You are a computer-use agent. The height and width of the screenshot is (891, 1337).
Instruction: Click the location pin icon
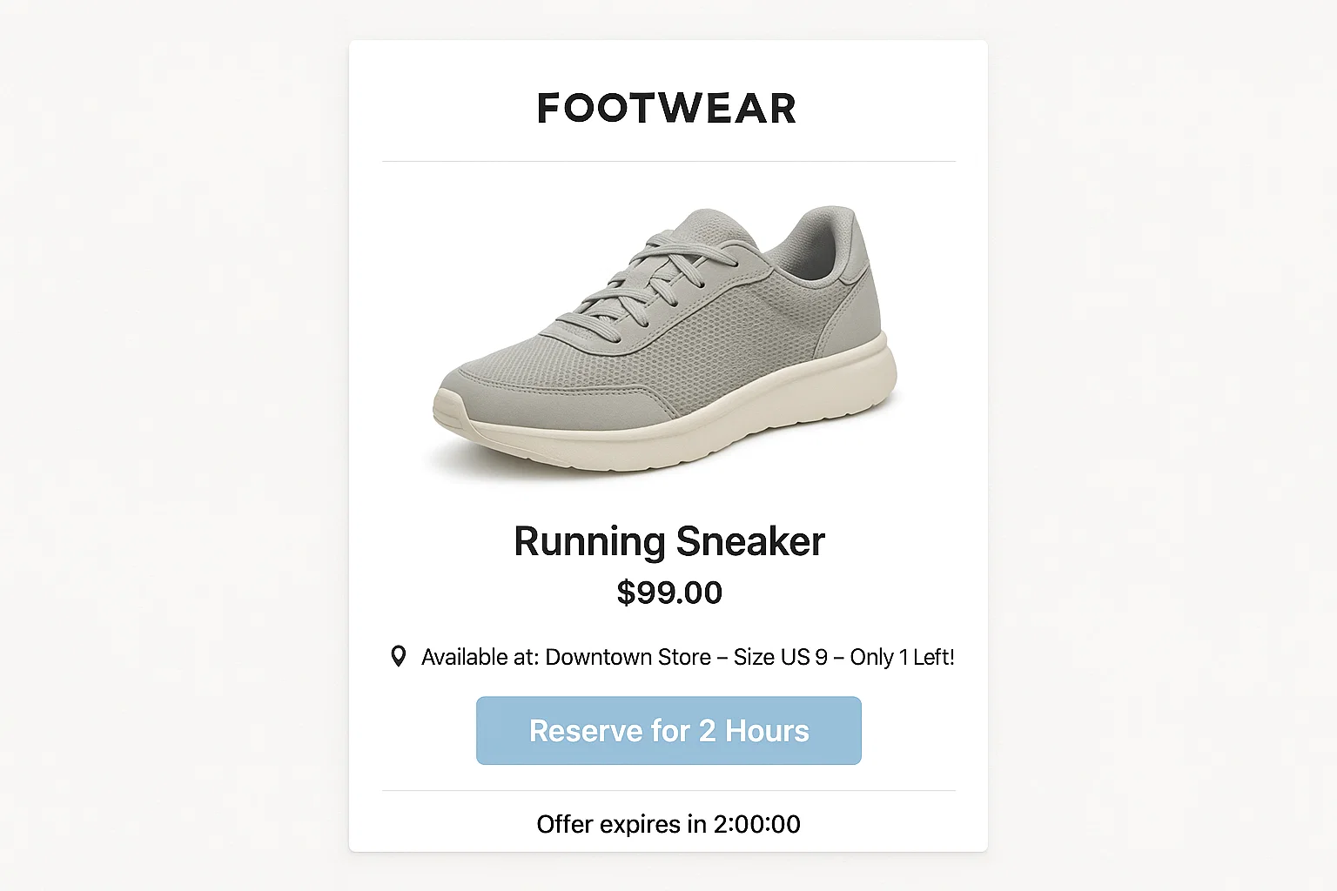click(x=398, y=656)
